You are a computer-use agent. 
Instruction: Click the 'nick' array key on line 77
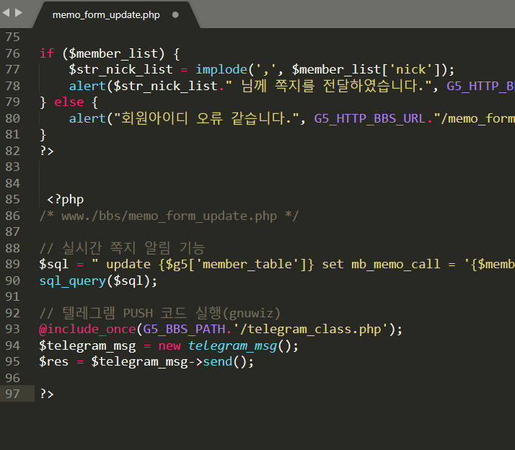(x=411, y=70)
